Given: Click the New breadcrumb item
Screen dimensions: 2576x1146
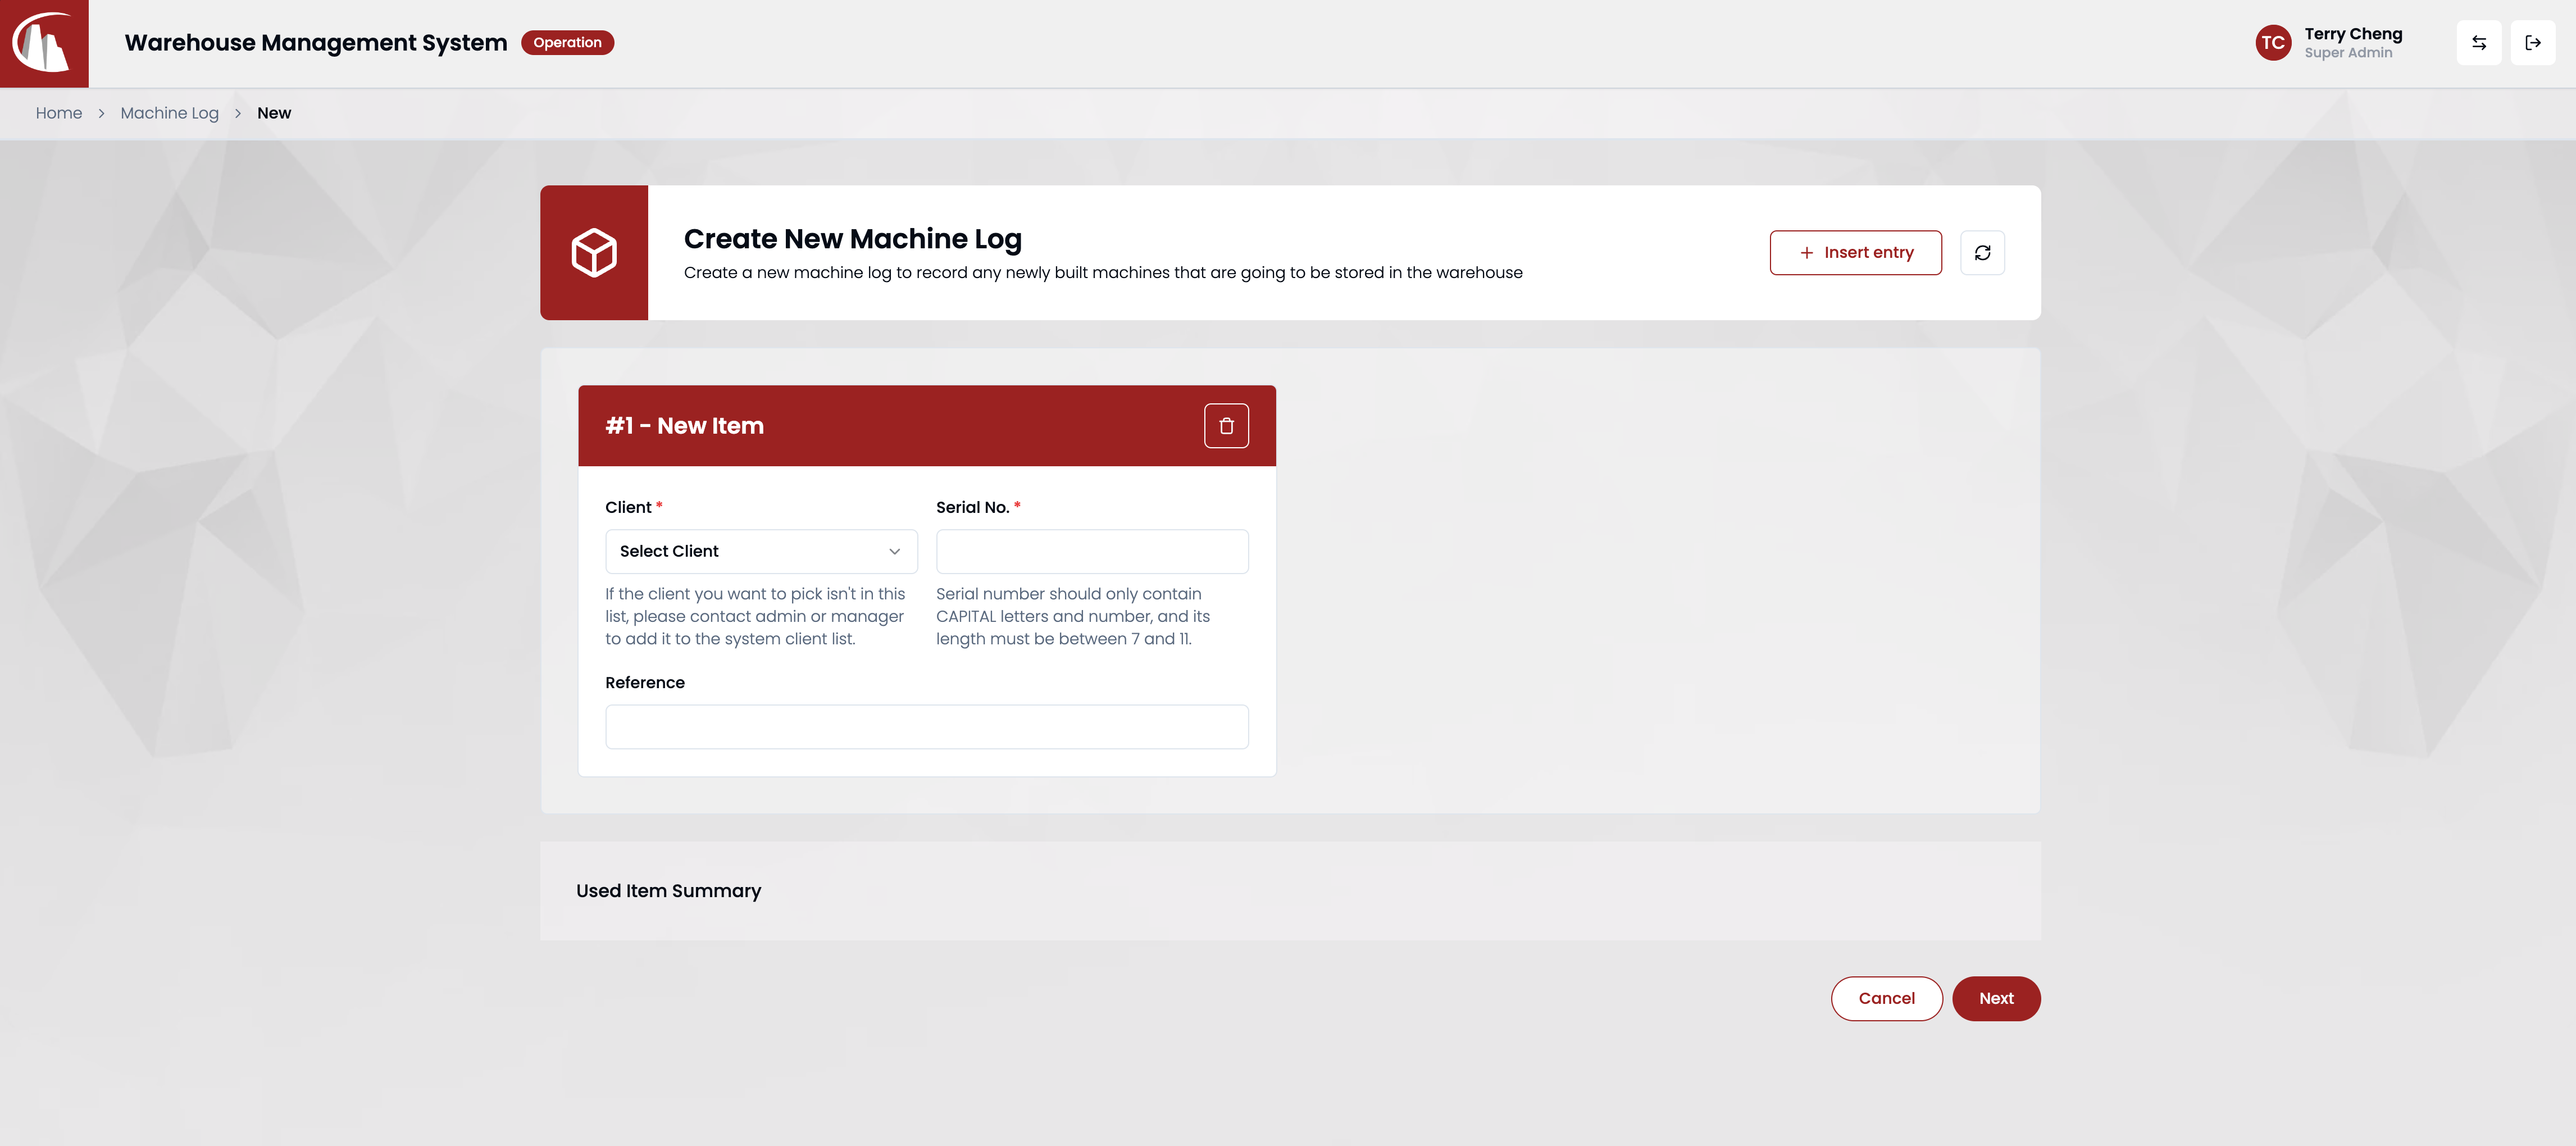Looking at the screenshot, I should click(x=274, y=114).
